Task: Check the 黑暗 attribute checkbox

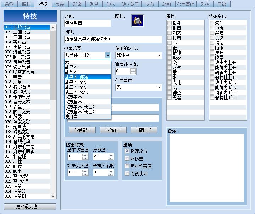Action: pos(170,97)
